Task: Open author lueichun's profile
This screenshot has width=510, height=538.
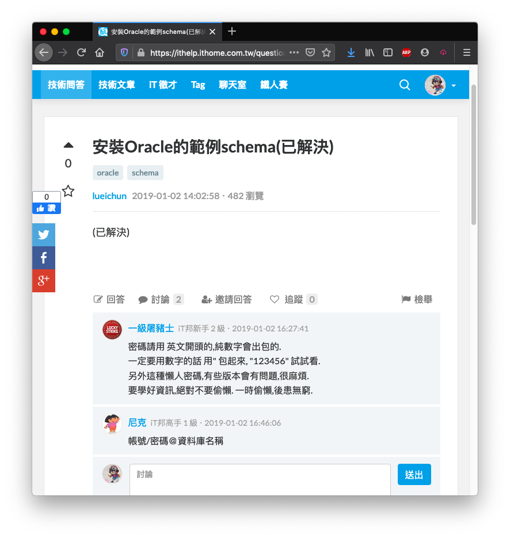Action: tap(109, 196)
